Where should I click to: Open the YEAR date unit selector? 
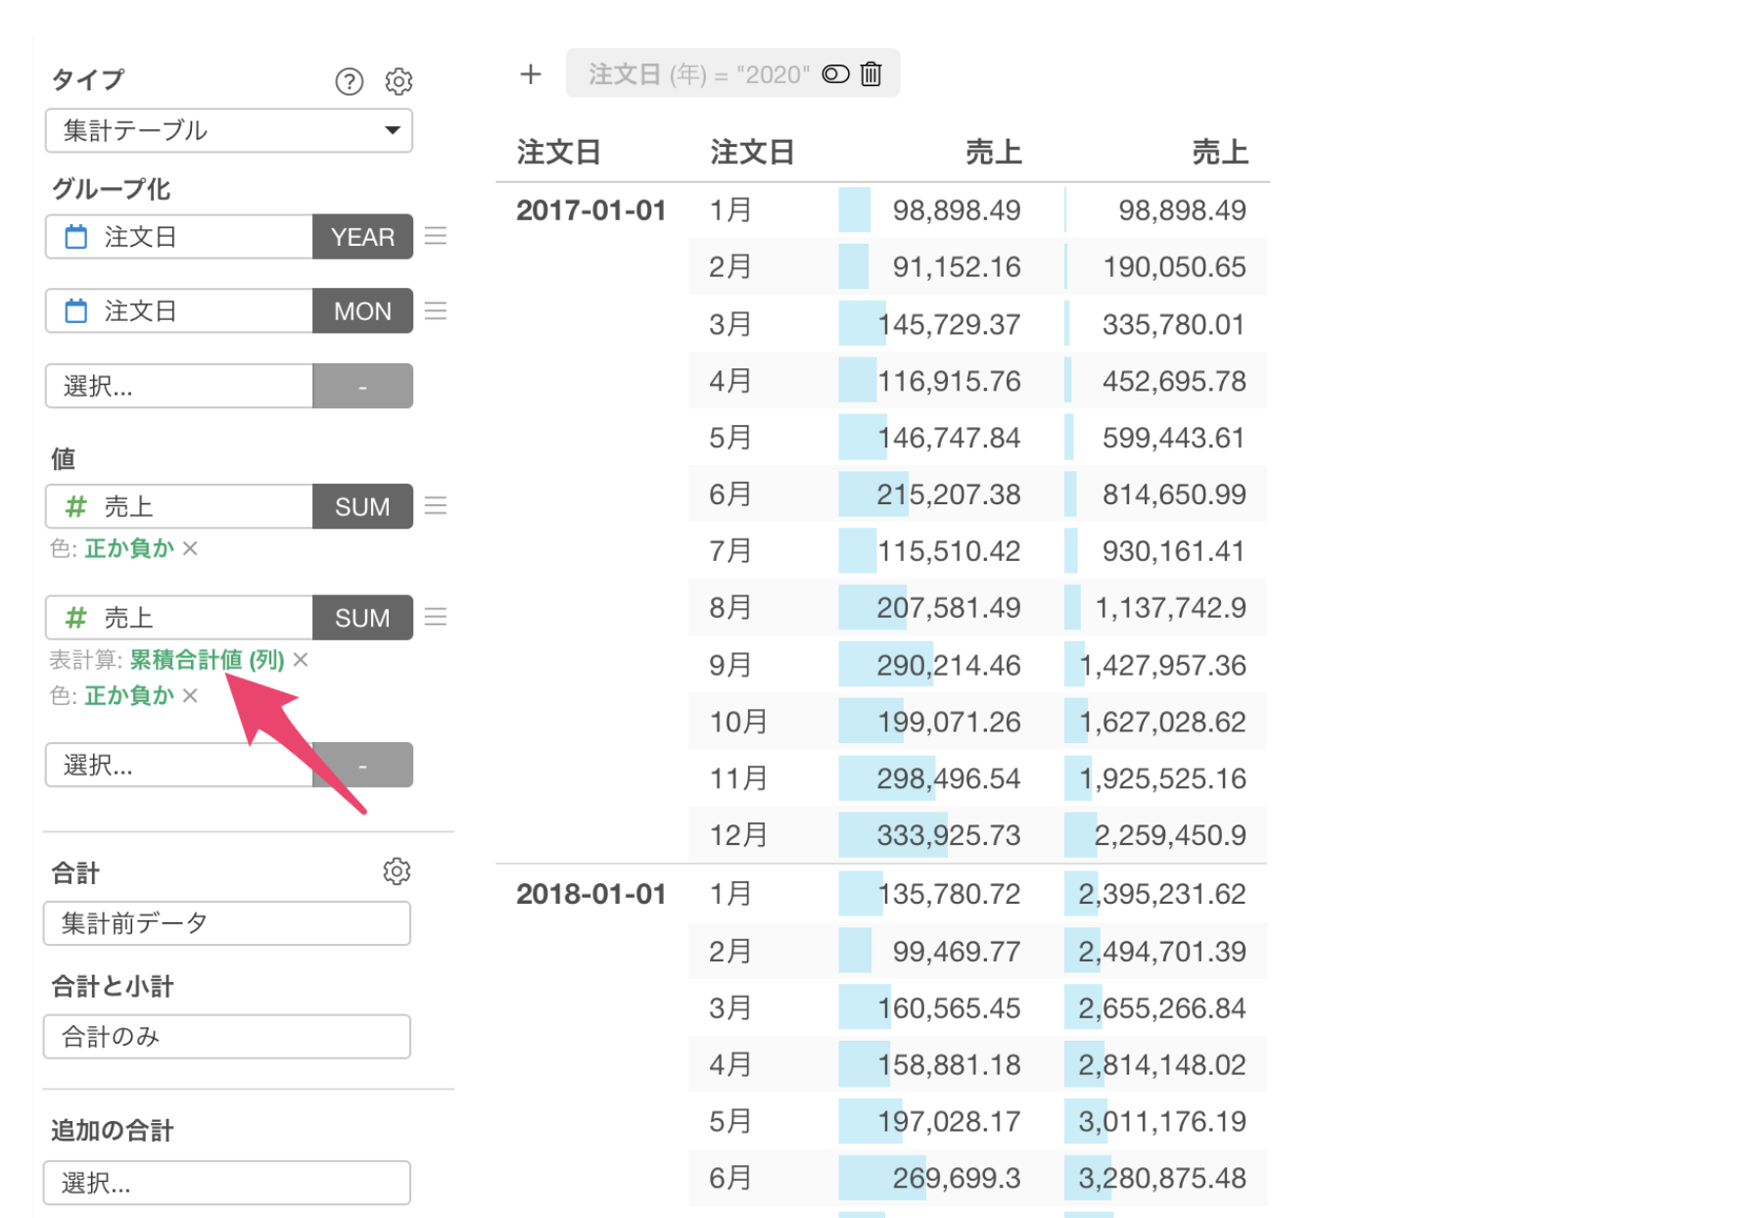pyautogui.click(x=362, y=237)
